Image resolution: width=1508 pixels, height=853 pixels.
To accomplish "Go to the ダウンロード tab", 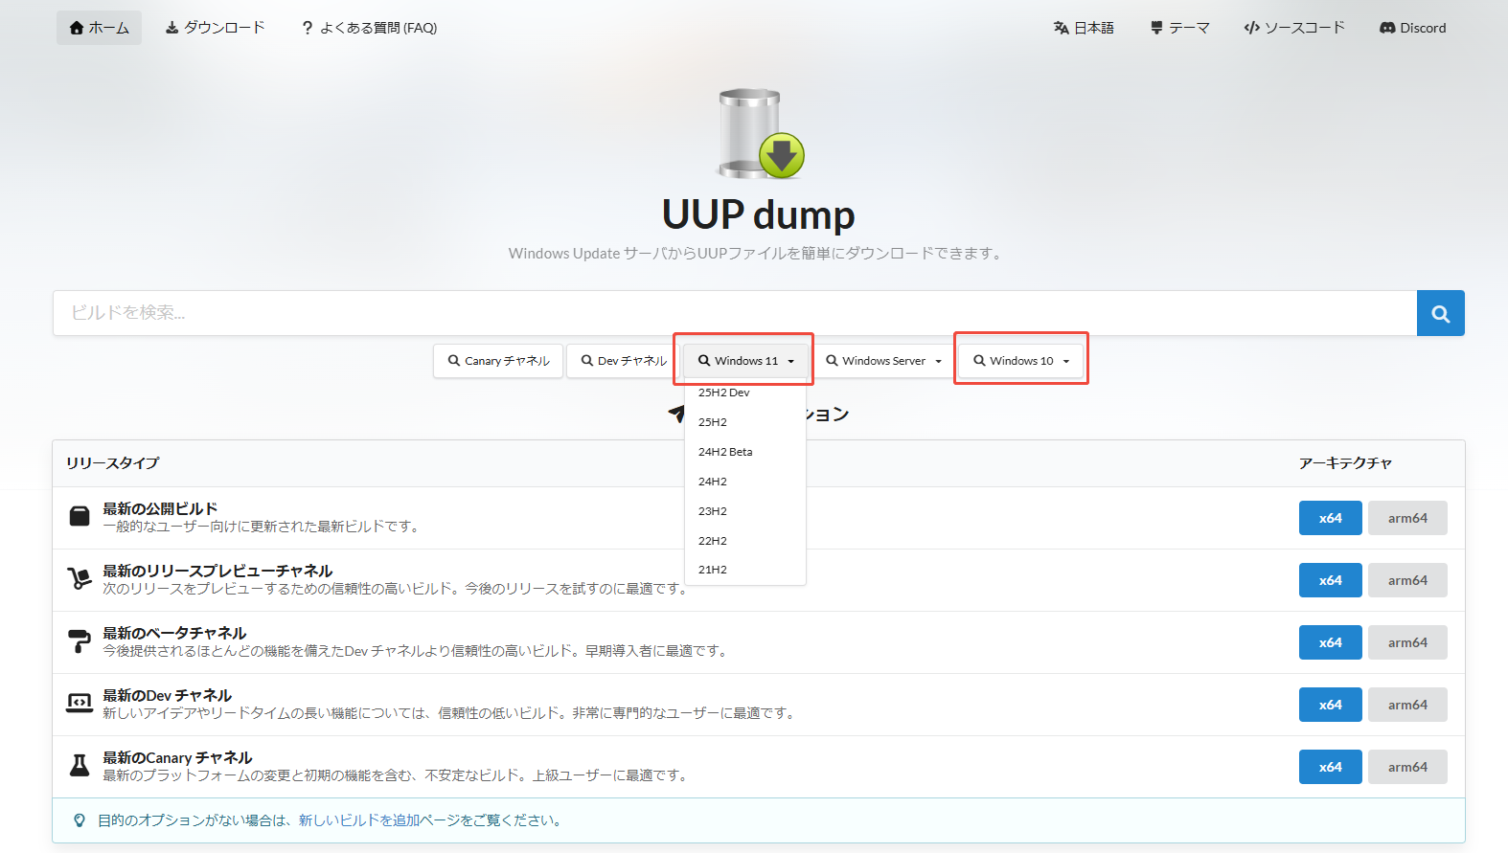I will click(x=215, y=28).
